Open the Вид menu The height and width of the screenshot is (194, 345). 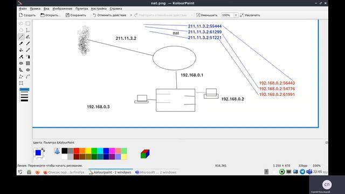pyautogui.click(x=46, y=9)
